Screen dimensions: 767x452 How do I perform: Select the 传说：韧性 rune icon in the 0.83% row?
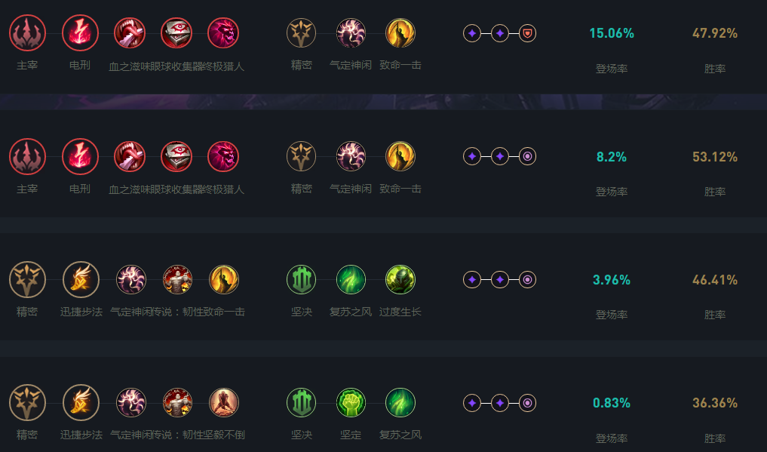[177, 403]
